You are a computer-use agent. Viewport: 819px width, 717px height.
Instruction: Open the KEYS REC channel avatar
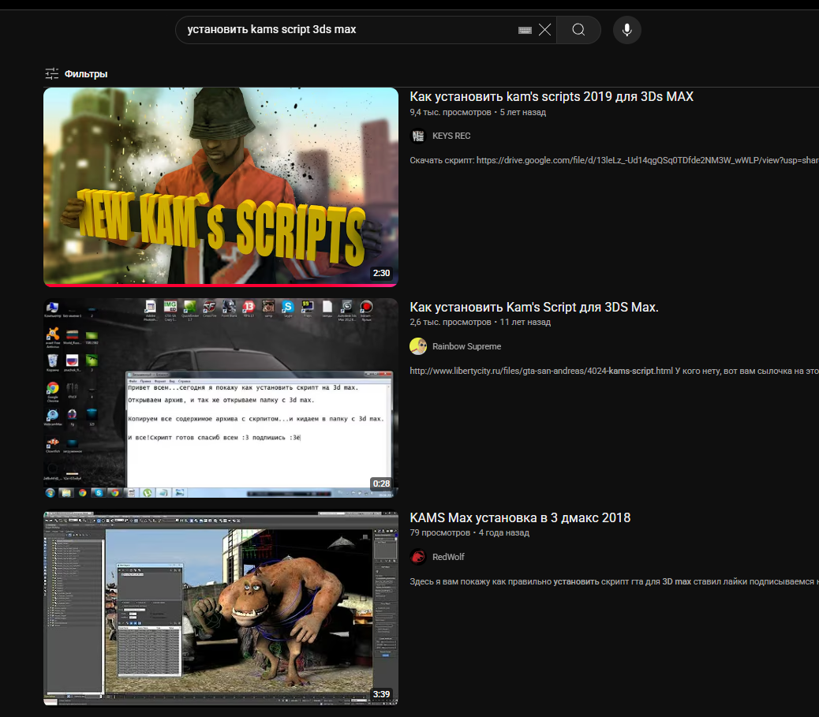click(418, 136)
